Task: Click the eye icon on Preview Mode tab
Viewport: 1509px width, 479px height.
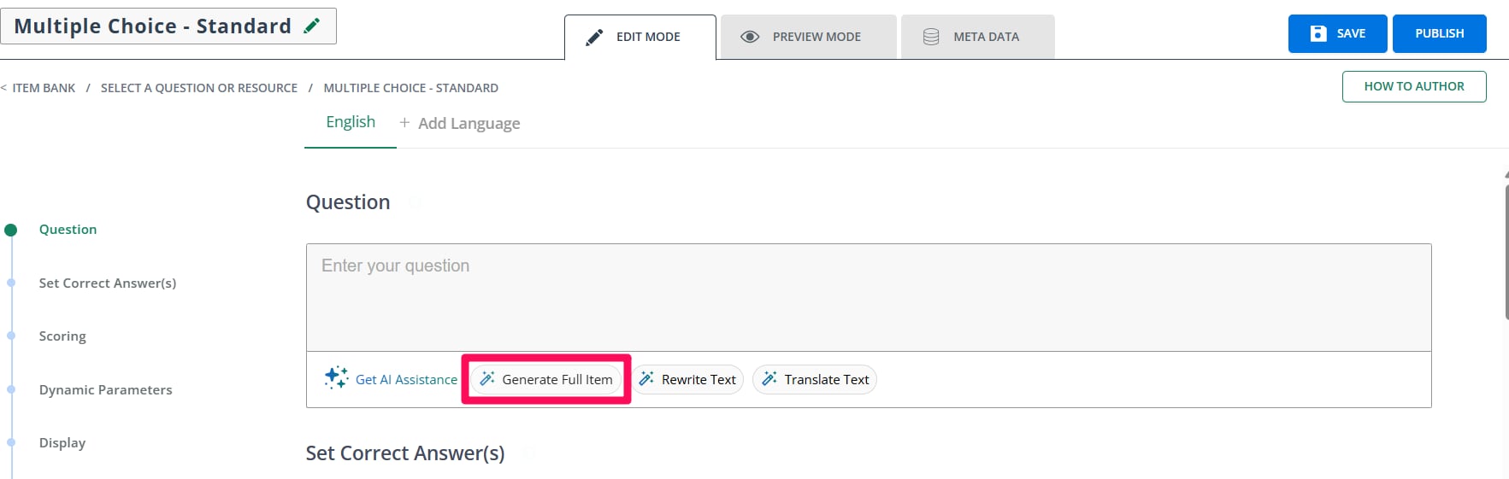Action: (x=750, y=37)
